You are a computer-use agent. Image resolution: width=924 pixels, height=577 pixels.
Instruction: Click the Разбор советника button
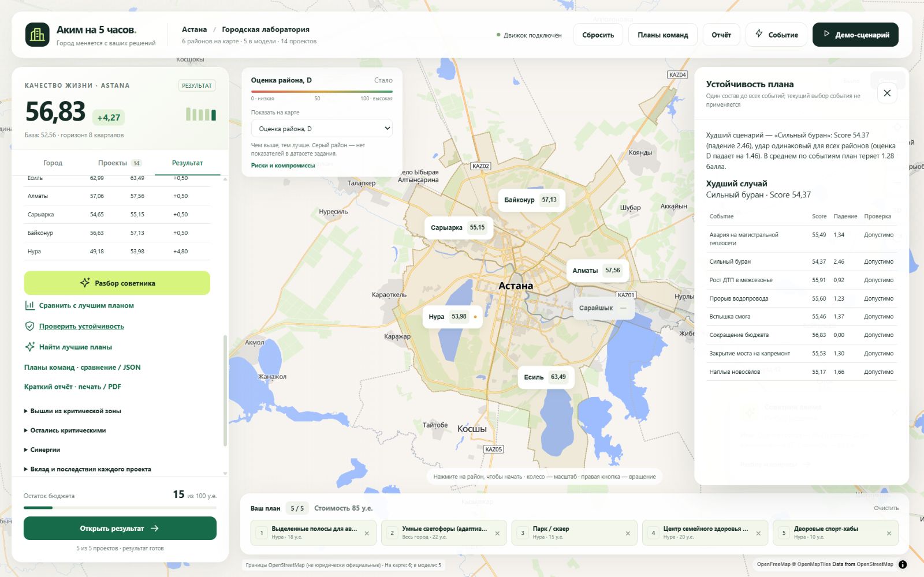pyautogui.click(x=117, y=283)
